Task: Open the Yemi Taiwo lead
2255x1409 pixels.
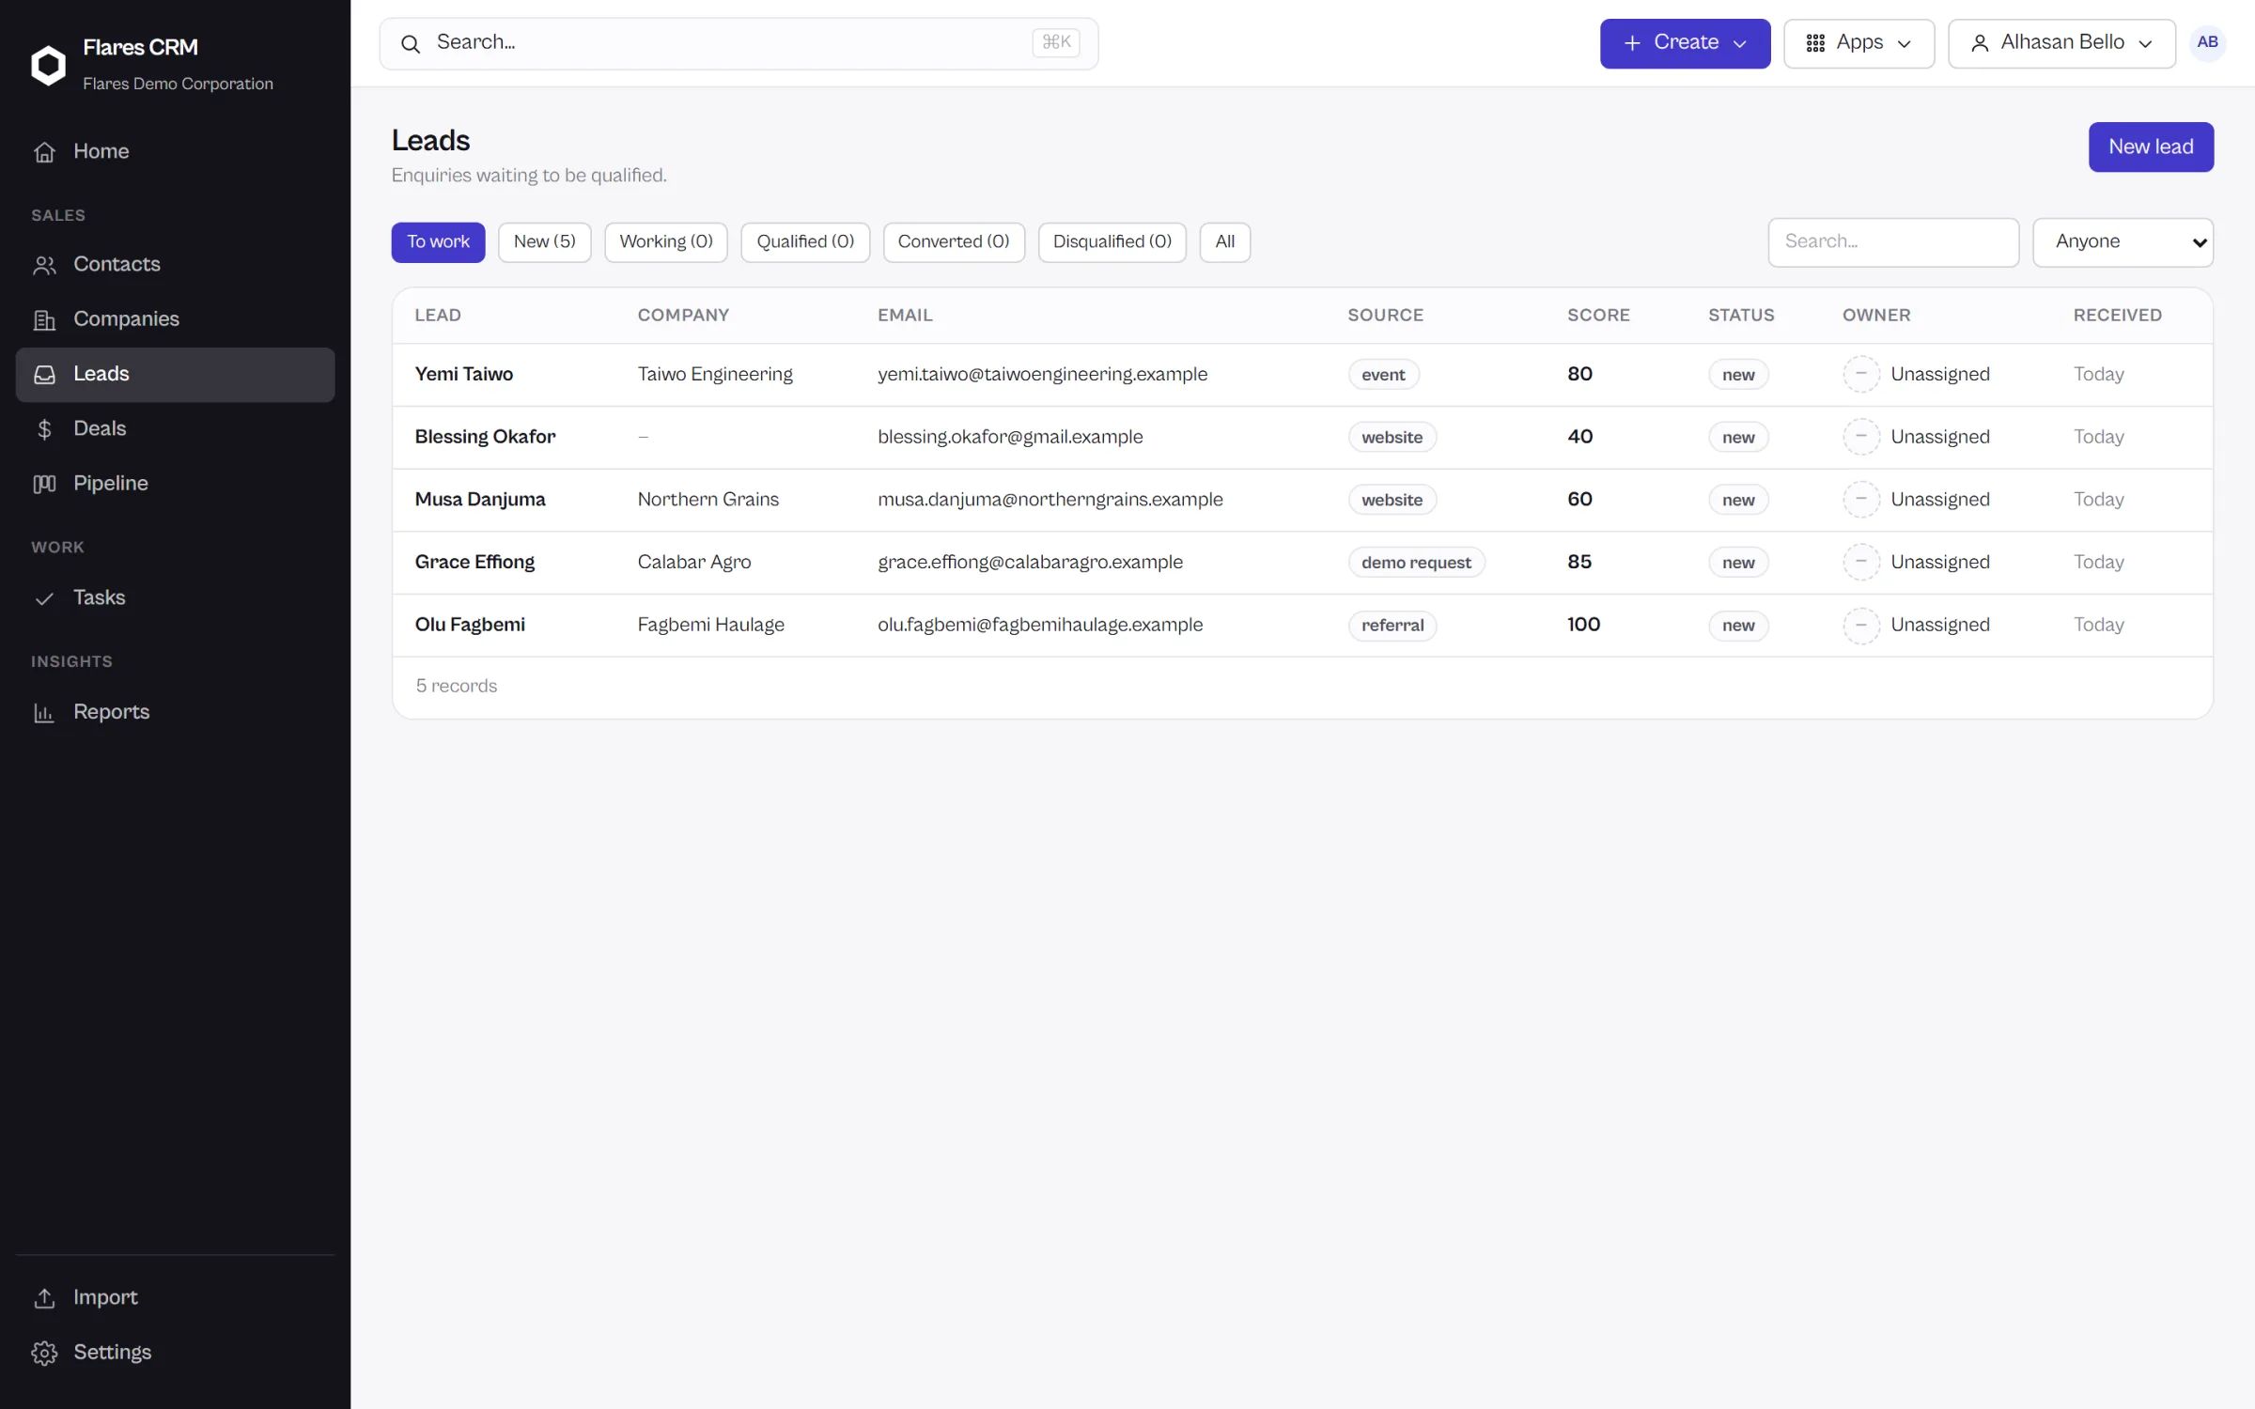Action: pos(463,374)
